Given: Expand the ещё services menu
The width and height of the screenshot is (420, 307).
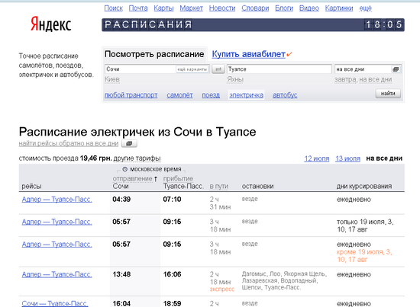Looking at the screenshot, I should pyautogui.click(x=365, y=8).
